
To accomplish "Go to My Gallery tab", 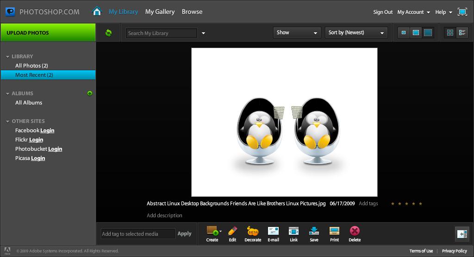I will click(160, 12).
